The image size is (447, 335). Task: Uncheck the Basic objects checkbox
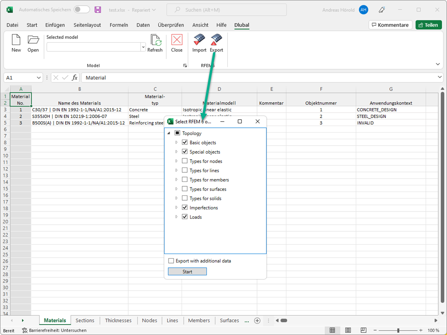click(x=185, y=142)
